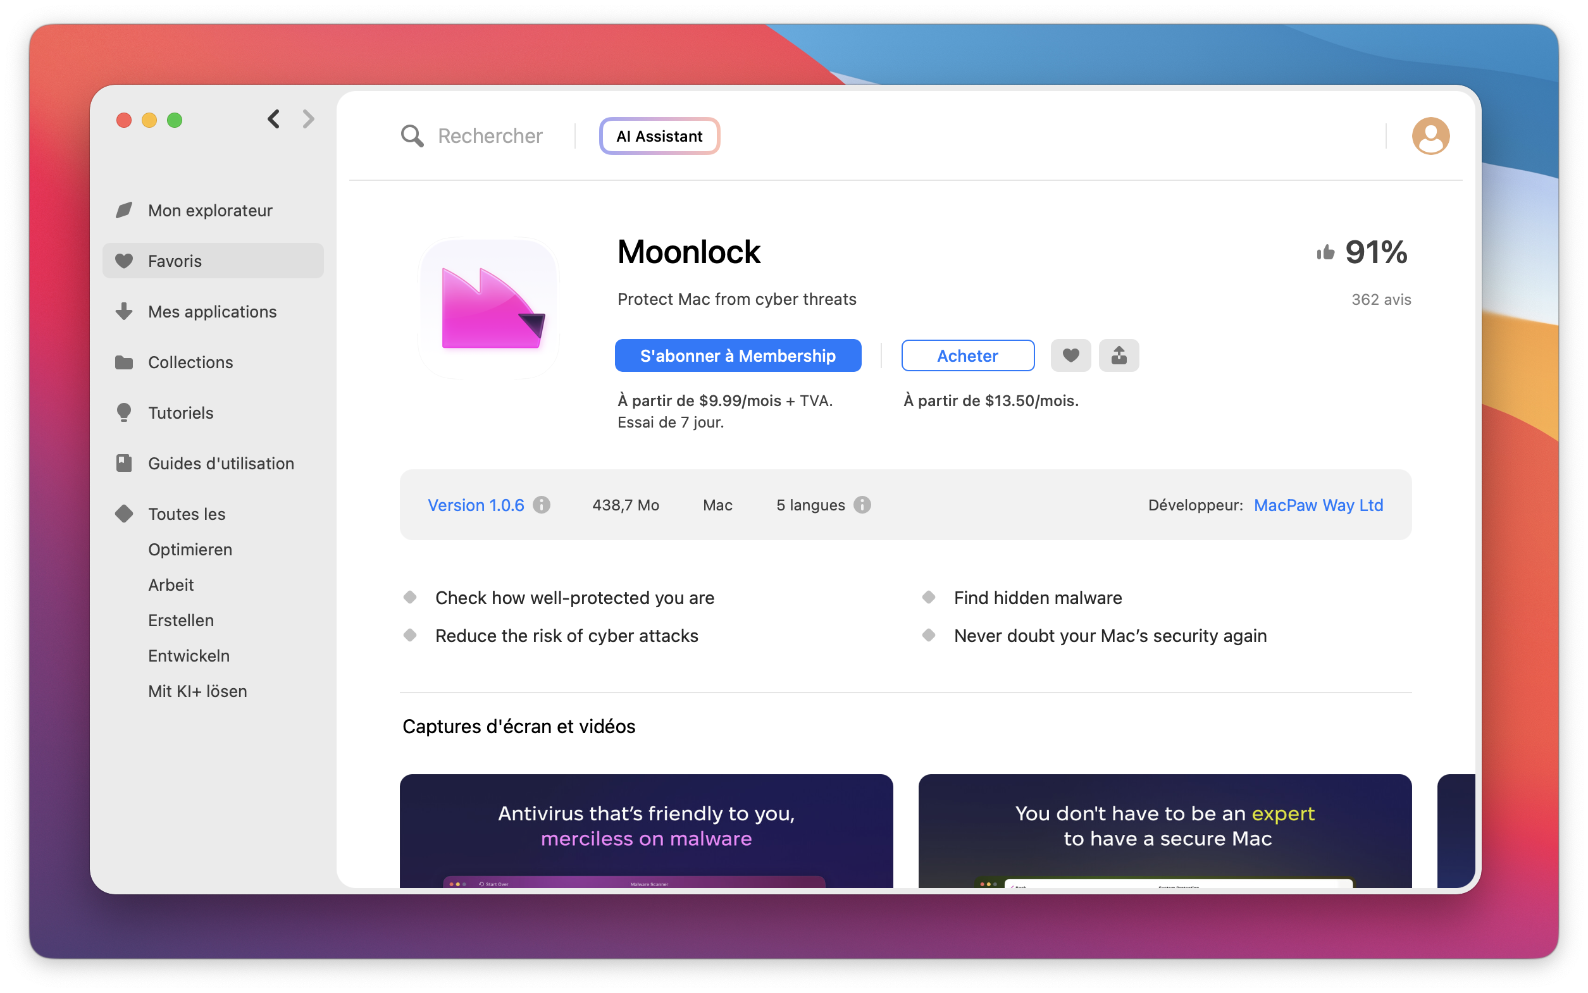1588x993 pixels.
Task: Click the red close window button
Action: 123,120
